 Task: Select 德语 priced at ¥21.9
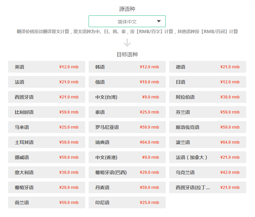tap(207, 67)
